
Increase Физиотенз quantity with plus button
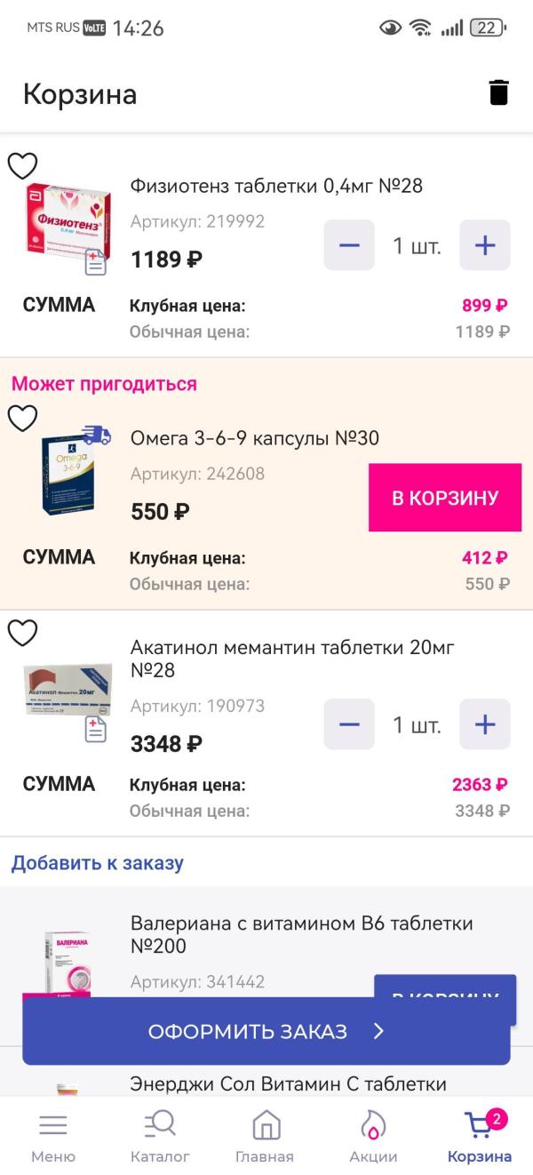pyautogui.click(x=484, y=245)
